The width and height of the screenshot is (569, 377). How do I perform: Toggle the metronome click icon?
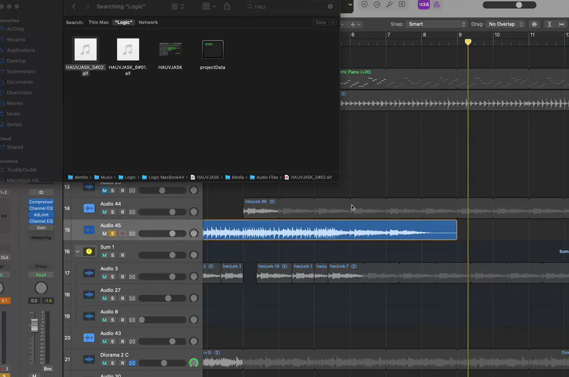(x=436, y=4)
